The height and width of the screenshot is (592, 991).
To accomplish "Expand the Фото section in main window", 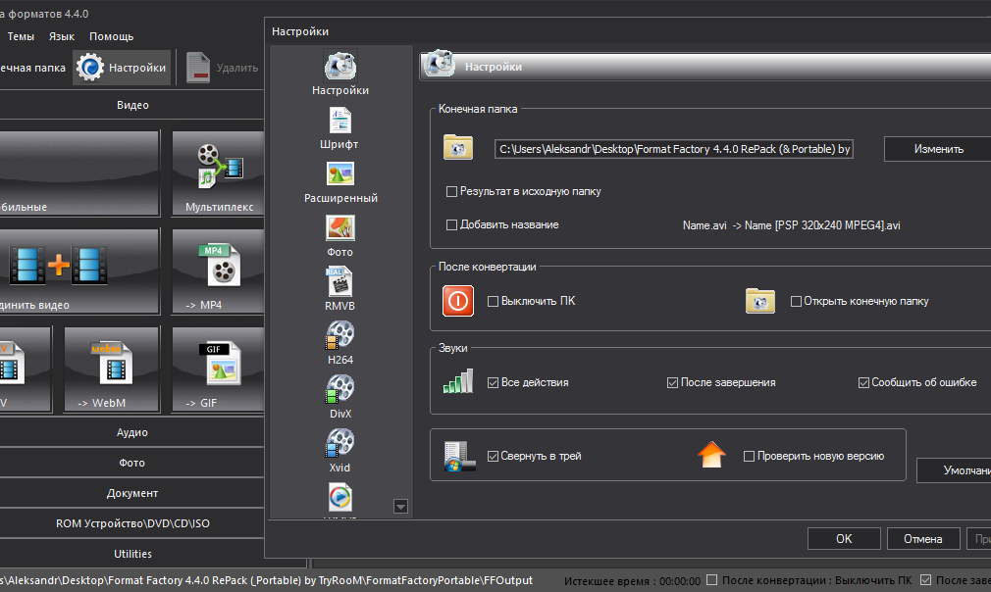I will pos(132,463).
